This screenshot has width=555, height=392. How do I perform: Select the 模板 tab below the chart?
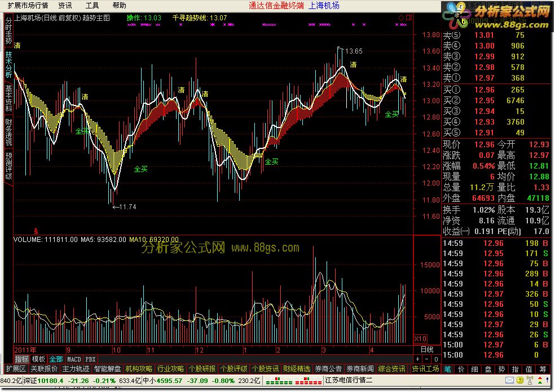[x=38, y=359]
